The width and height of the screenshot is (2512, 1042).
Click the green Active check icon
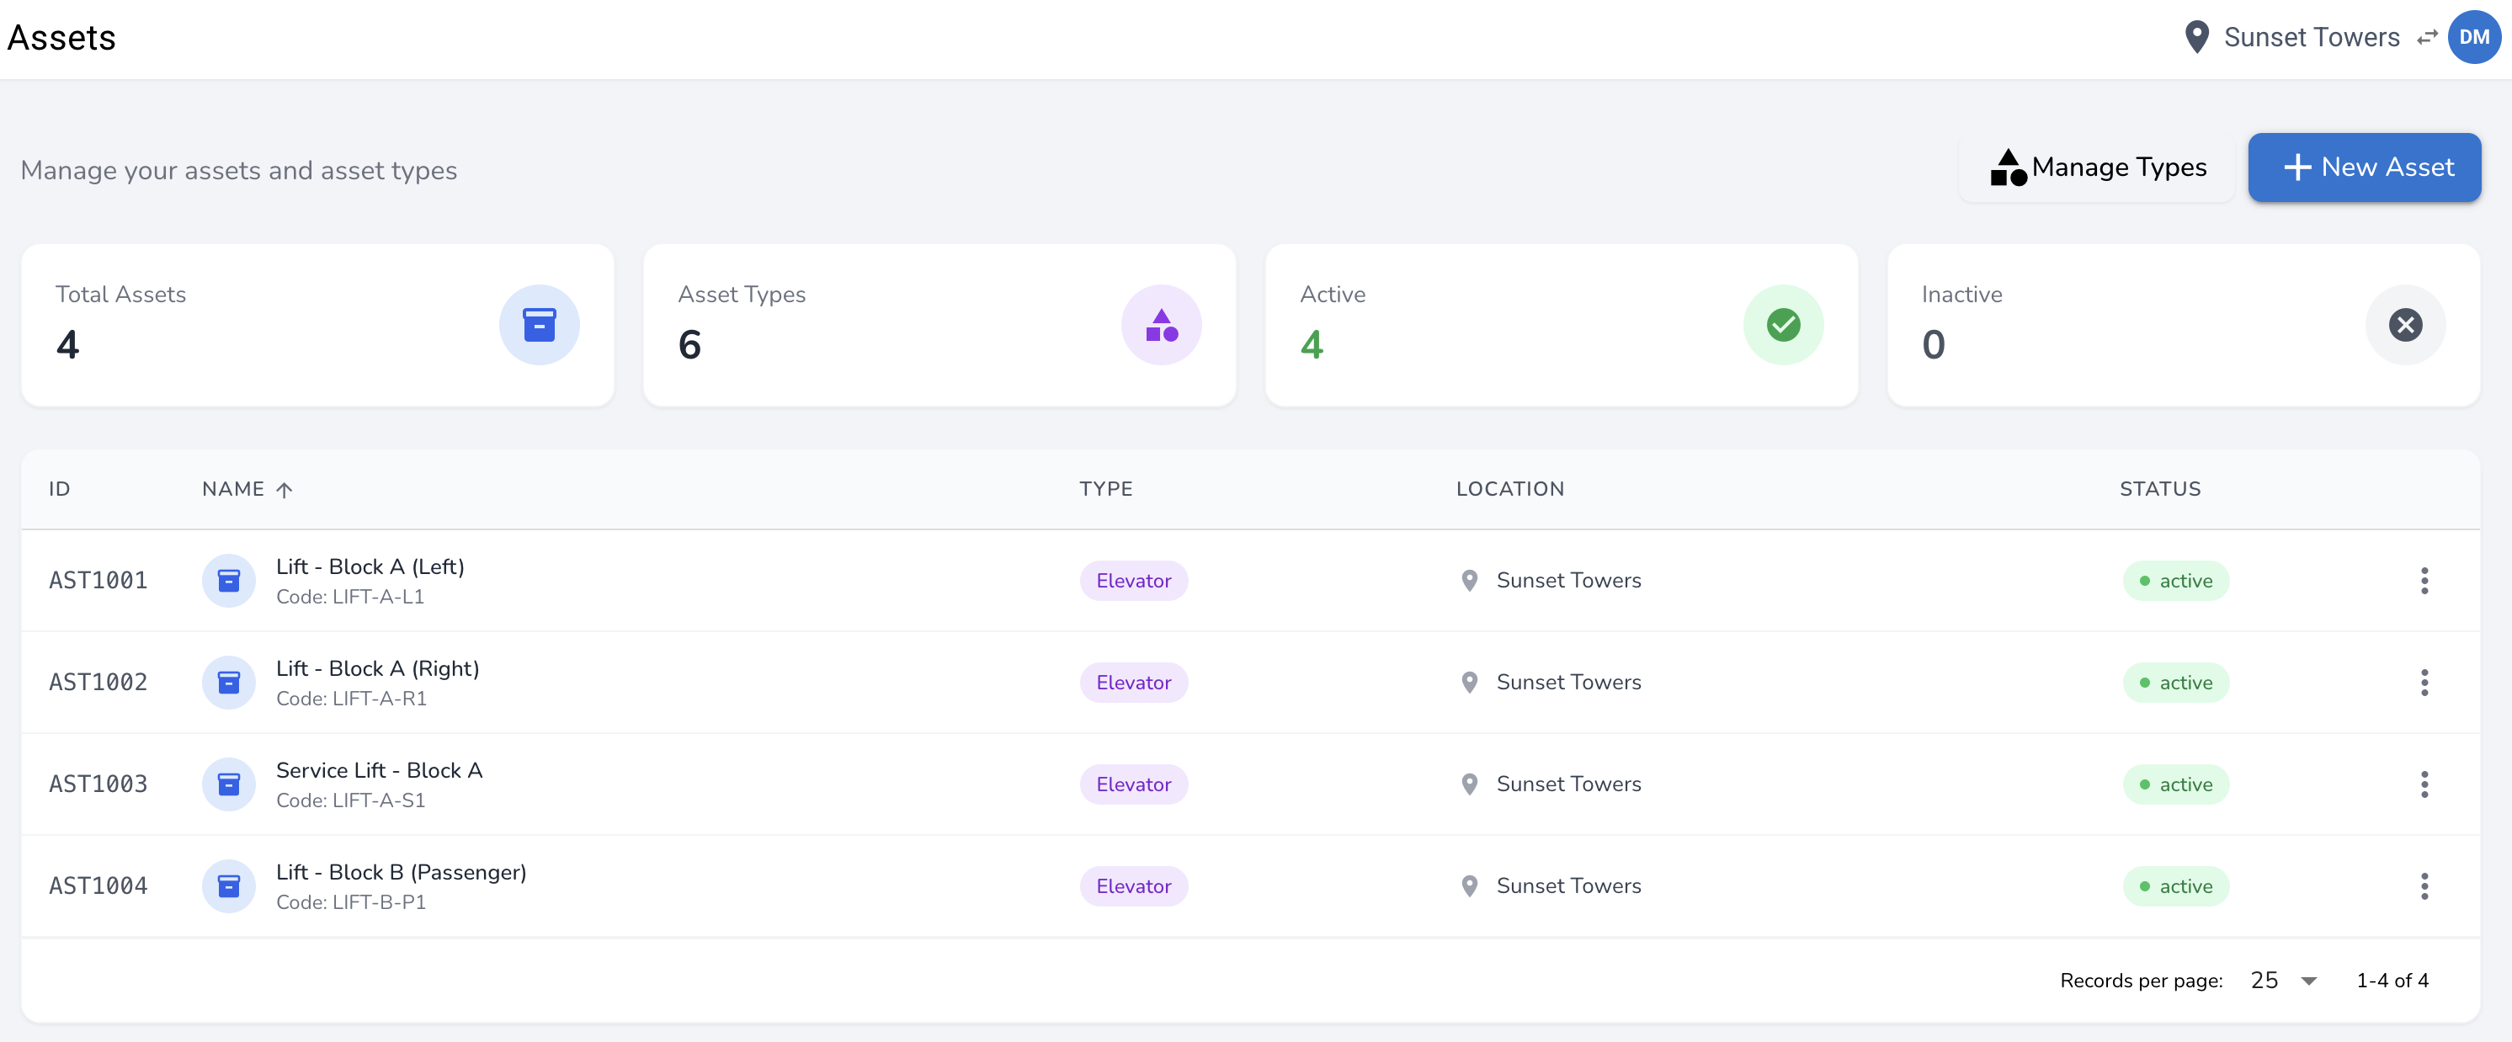click(1783, 325)
